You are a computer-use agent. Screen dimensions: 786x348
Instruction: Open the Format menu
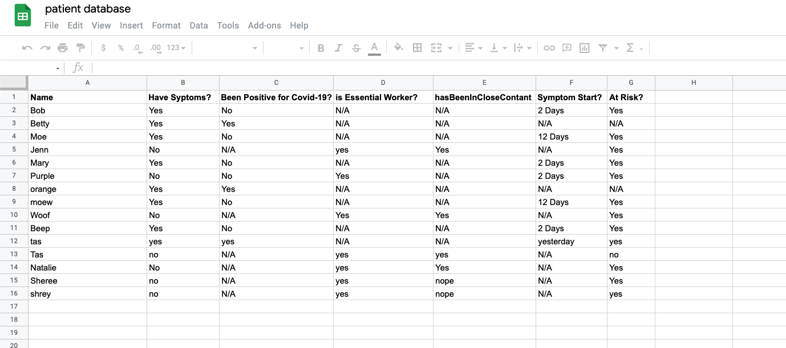pos(166,25)
